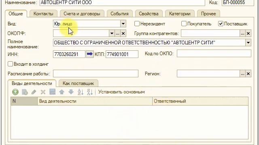The width and height of the screenshot is (259, 145).
Task: Click the N column header
Action: [x=24, y=101]
